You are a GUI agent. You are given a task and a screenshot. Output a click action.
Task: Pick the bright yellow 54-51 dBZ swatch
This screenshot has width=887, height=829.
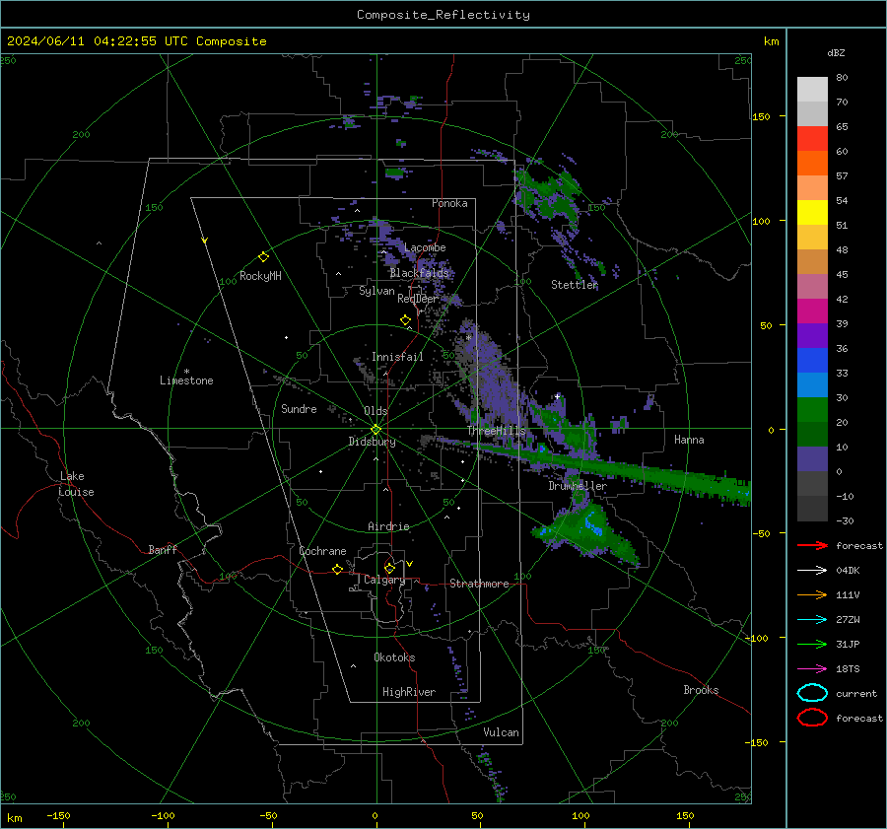point(812,213)
